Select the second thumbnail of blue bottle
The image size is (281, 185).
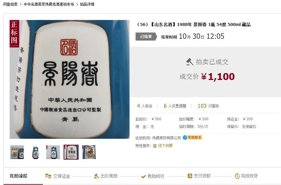click(35, 152)
